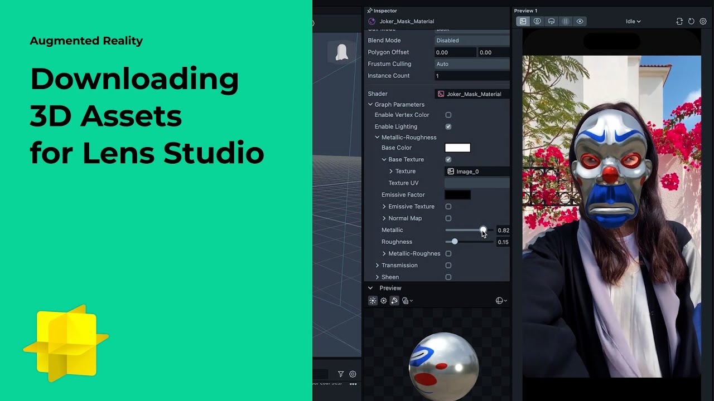
Task: Click the 'Instance Count' label
Action: (388, 76)
